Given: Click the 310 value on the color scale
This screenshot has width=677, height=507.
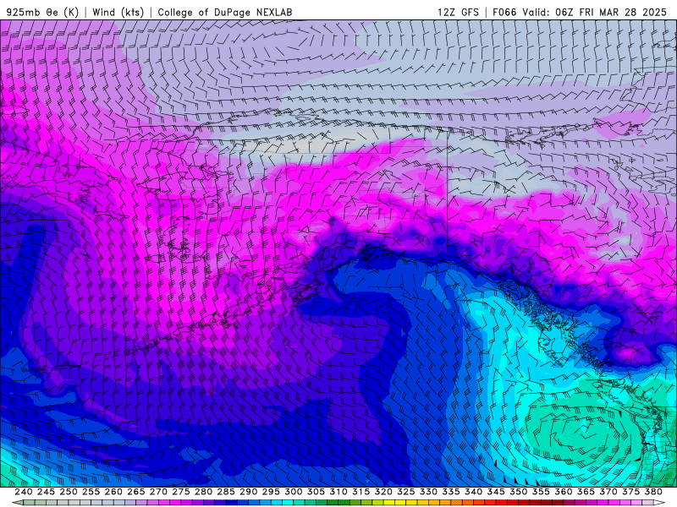Looking at the screenshot, I should [338, 492].
